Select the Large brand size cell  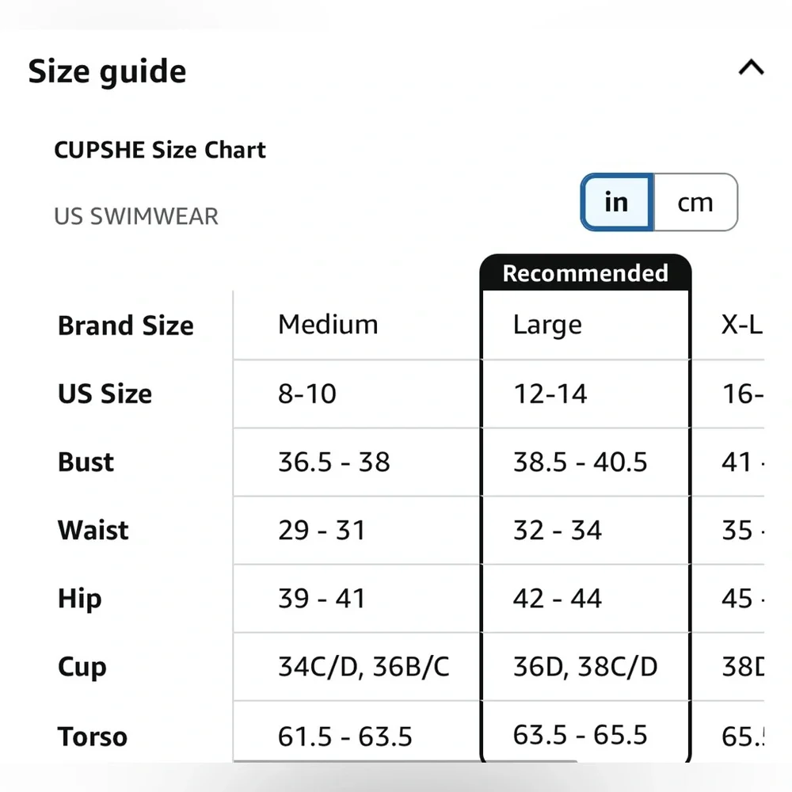click(x=585, y=325)
